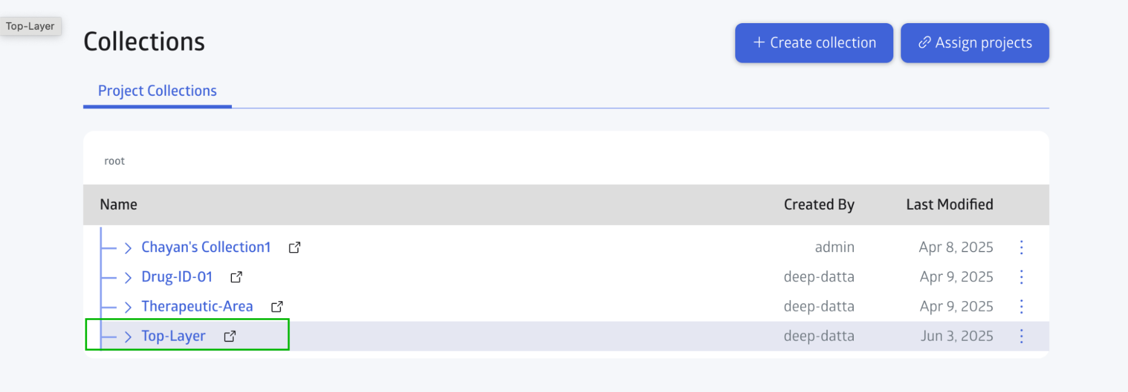Viewport: 1128px width, 392px height.
Task: Click the Assign projects button
Action: [975, 43]
